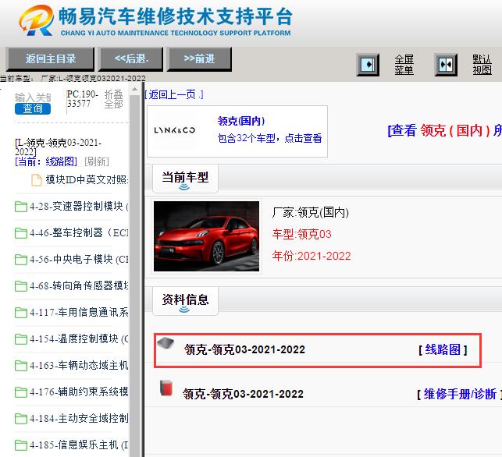Click 折叠全部 to collapse all
This screenshot has height=457, width=502.
pos(114,99)
